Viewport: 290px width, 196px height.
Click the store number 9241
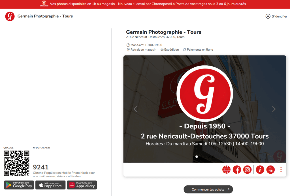pos(41,167)
